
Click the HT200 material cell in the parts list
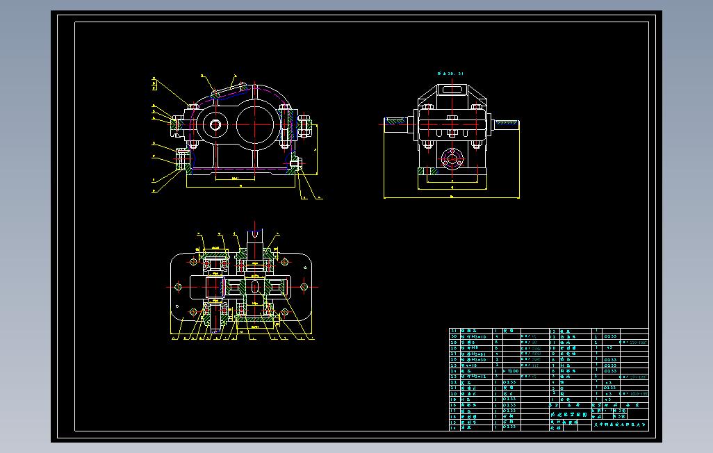tap(511, 371)
